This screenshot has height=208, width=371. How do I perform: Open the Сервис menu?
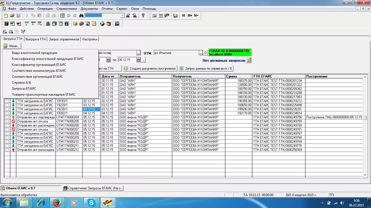coord(122,9)
